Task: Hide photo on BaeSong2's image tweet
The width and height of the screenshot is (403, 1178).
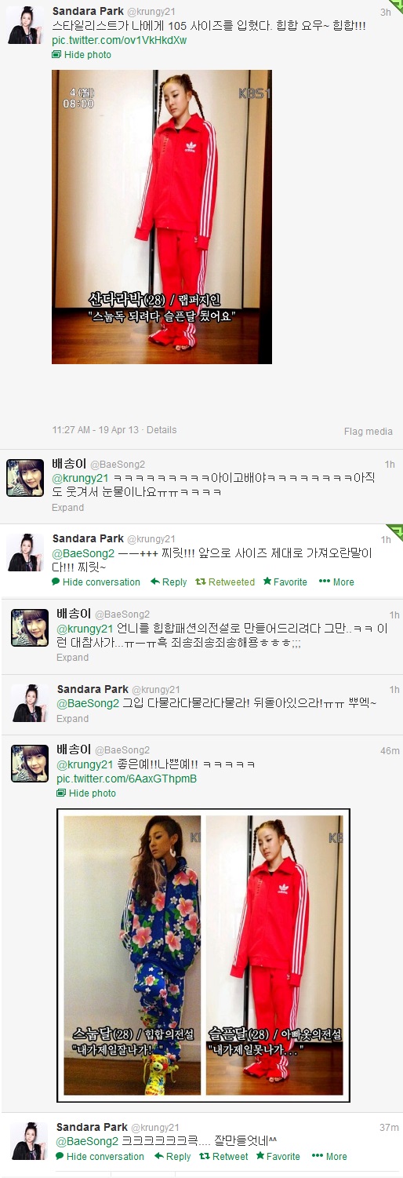Action: (x=86, y=793)
